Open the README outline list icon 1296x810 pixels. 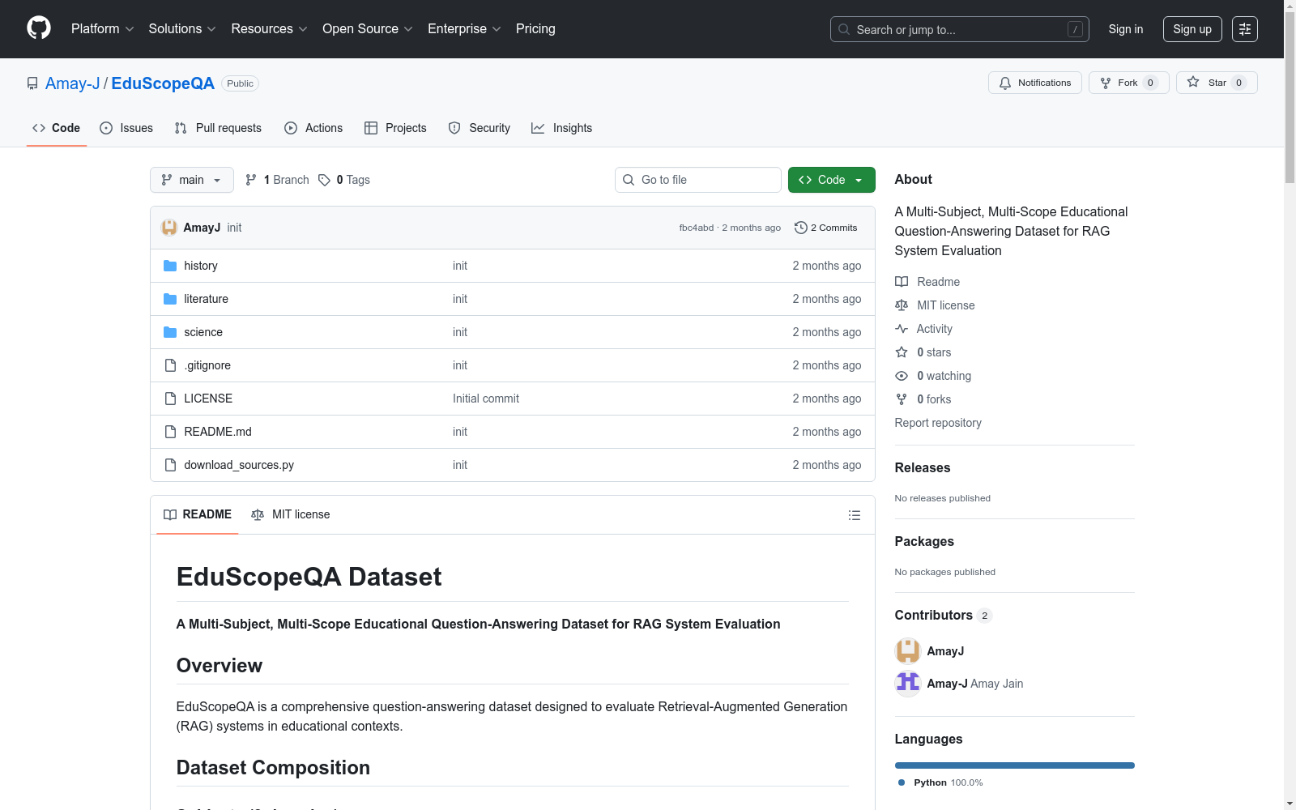pos(854,515)
